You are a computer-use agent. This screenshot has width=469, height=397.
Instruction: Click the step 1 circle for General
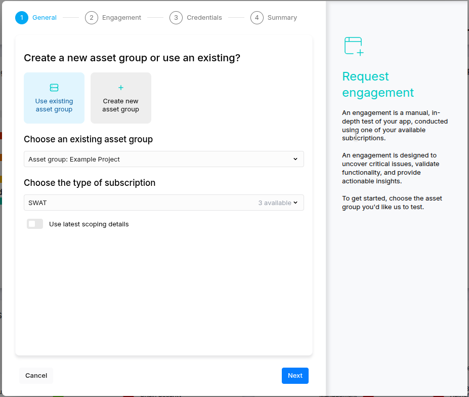22,18
